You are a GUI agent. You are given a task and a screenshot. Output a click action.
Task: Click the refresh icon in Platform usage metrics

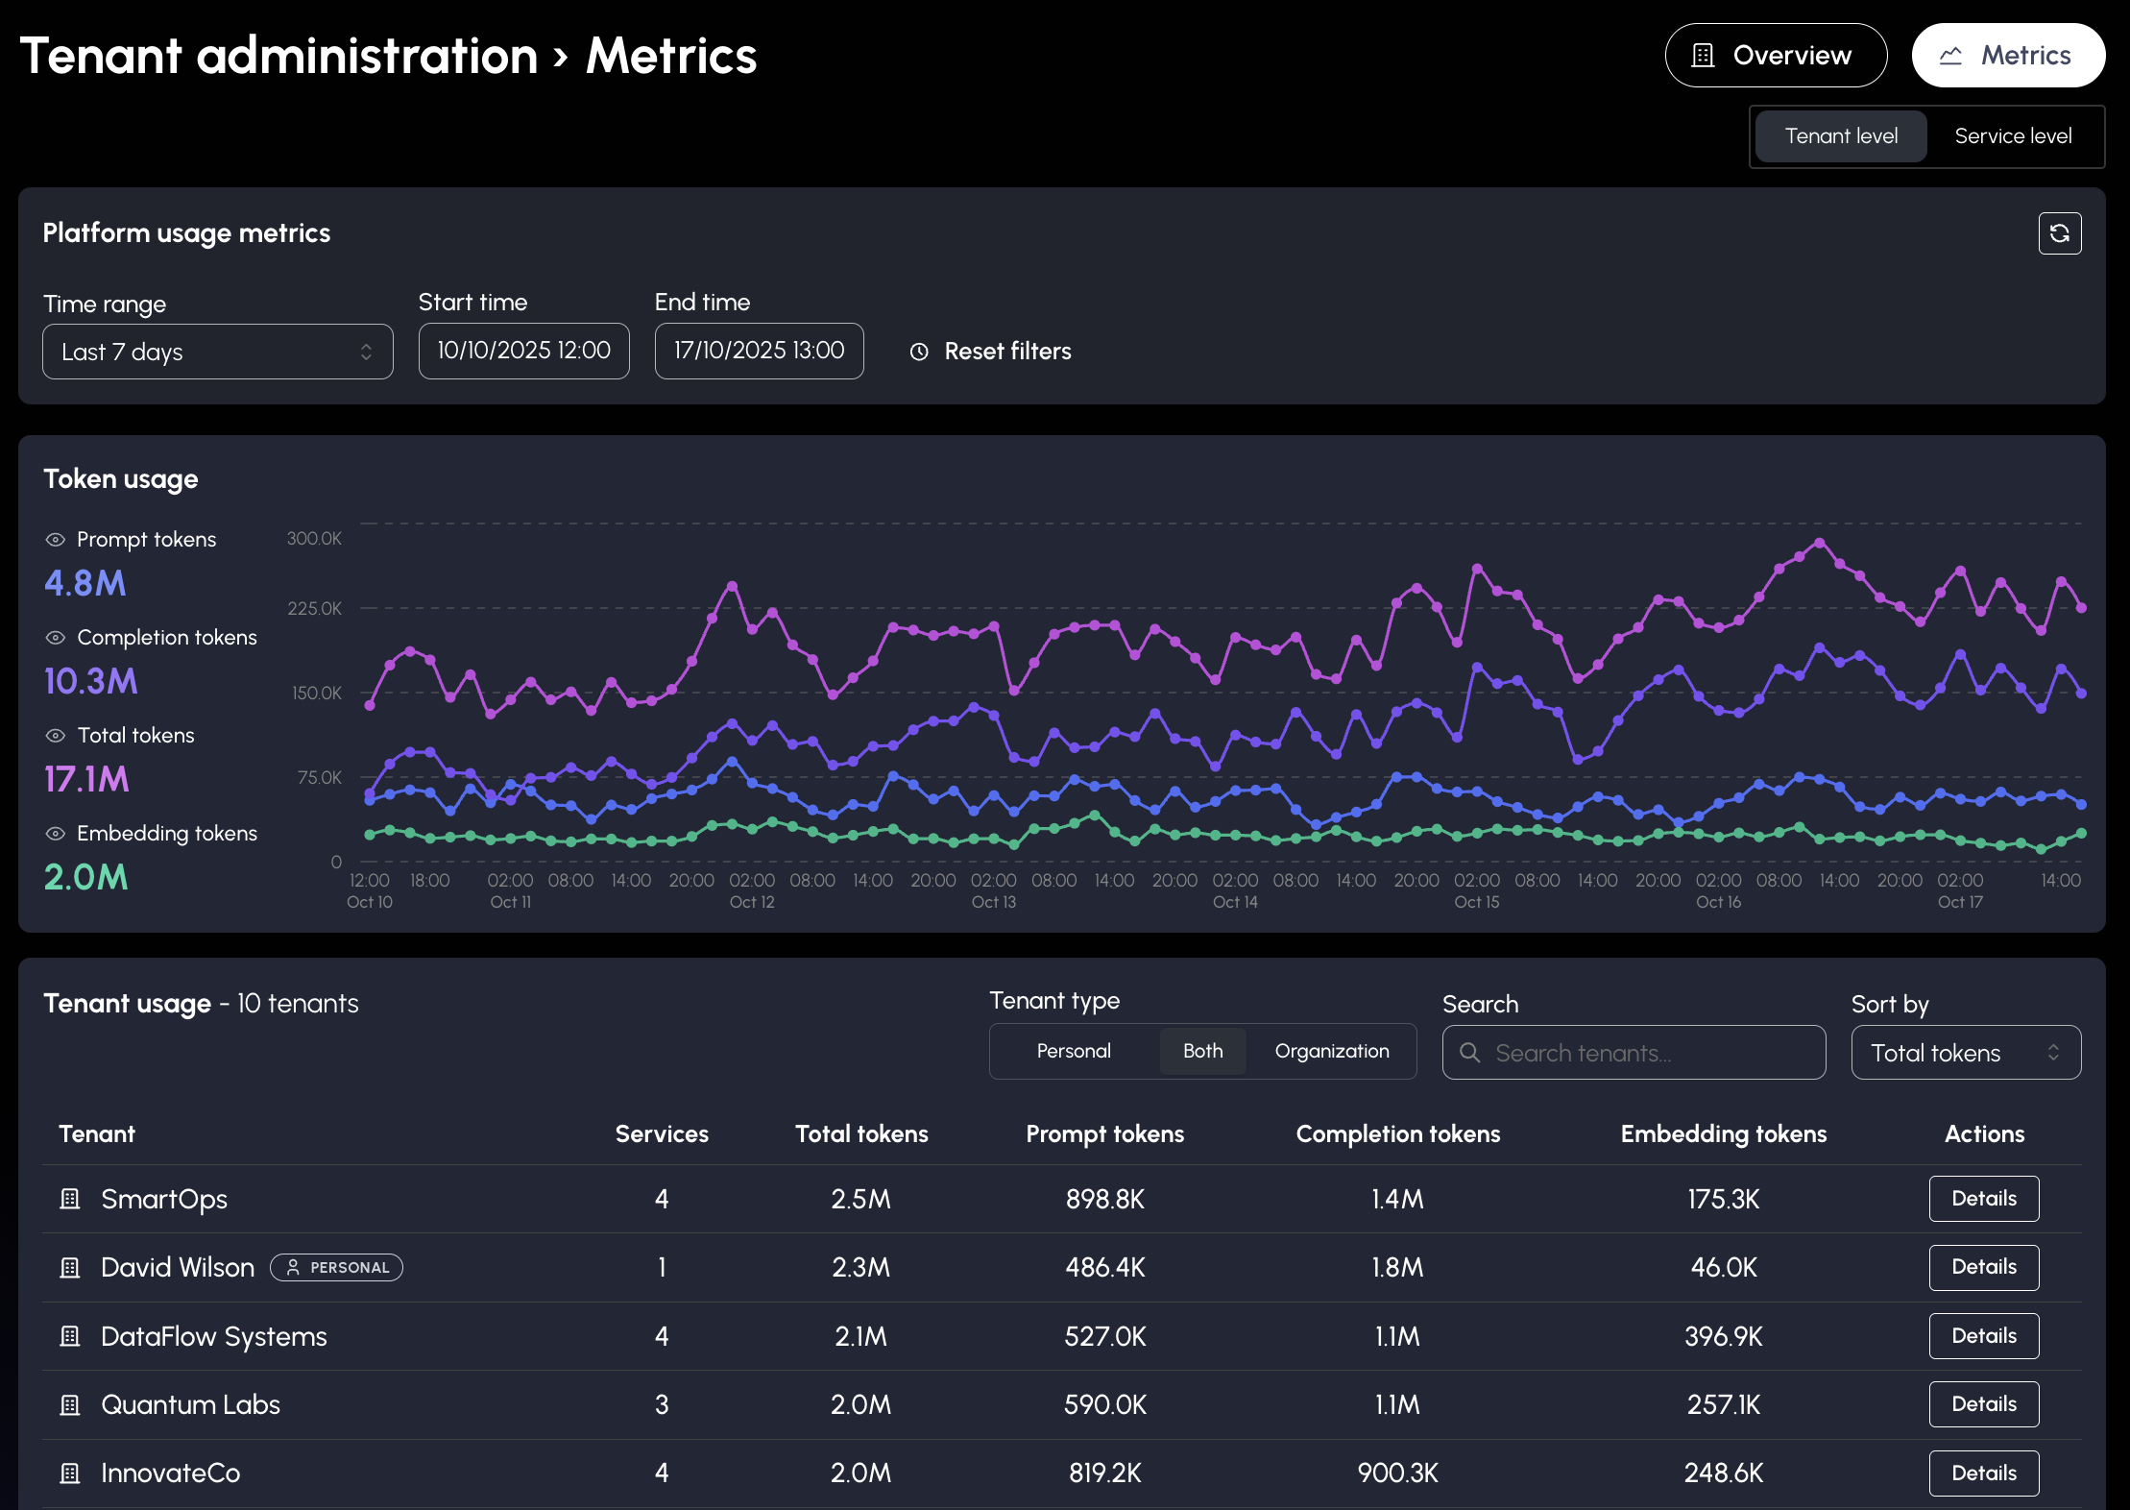[2060, 233]
